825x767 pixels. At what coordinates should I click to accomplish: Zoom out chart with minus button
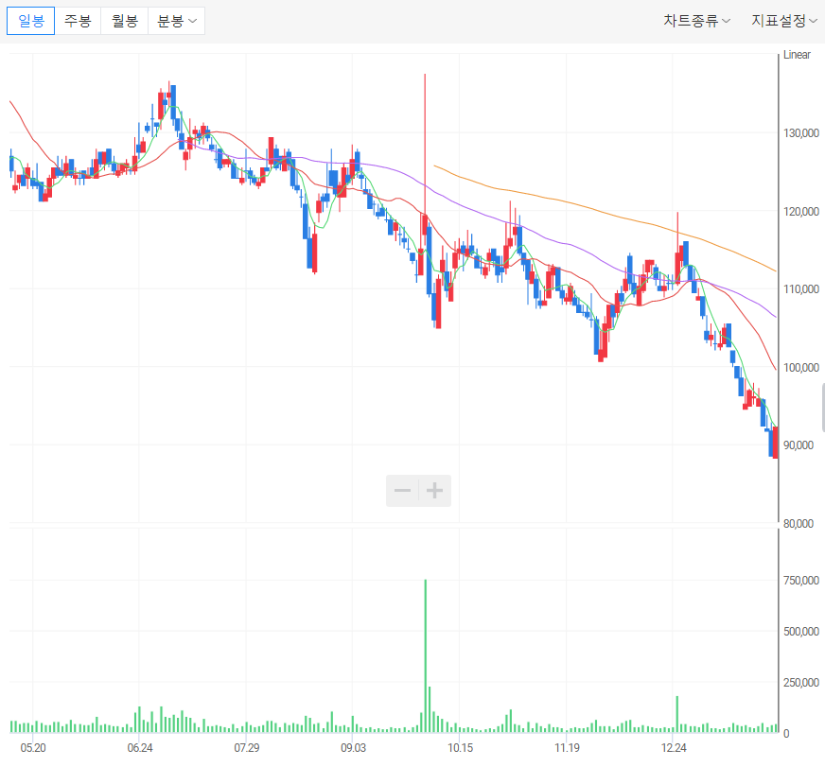(402, 491)
